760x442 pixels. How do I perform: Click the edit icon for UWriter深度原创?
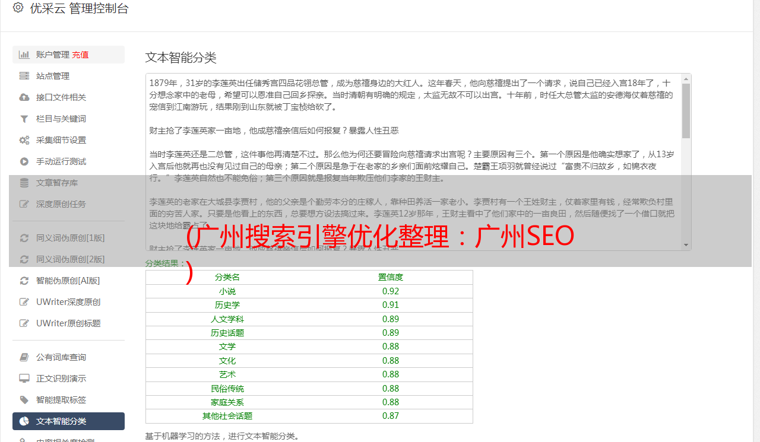tap(24, 302)
